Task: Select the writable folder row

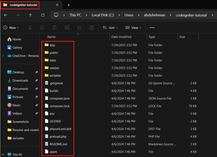Action: pos(120,75)
